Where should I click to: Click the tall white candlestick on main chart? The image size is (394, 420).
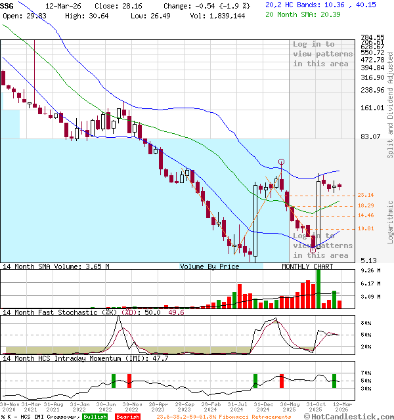coord(255,220)
